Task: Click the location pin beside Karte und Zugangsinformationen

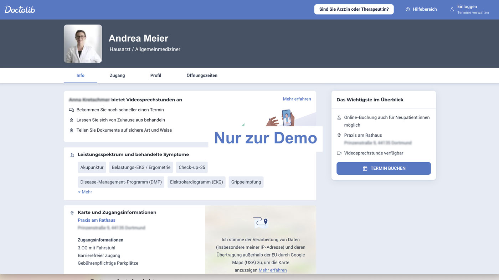Action: (x=72, y=213)
